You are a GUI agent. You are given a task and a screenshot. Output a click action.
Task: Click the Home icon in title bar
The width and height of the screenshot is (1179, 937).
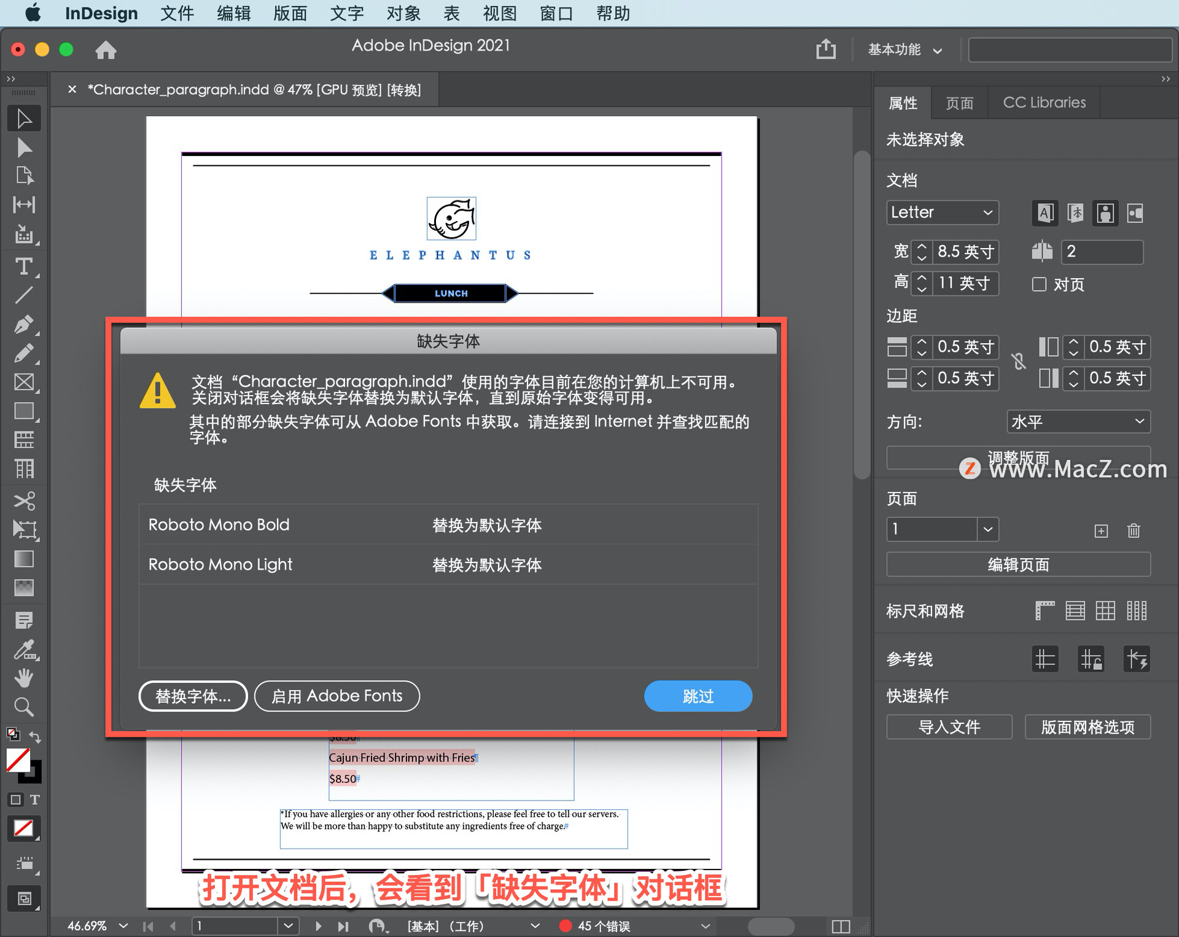[106, 50]
